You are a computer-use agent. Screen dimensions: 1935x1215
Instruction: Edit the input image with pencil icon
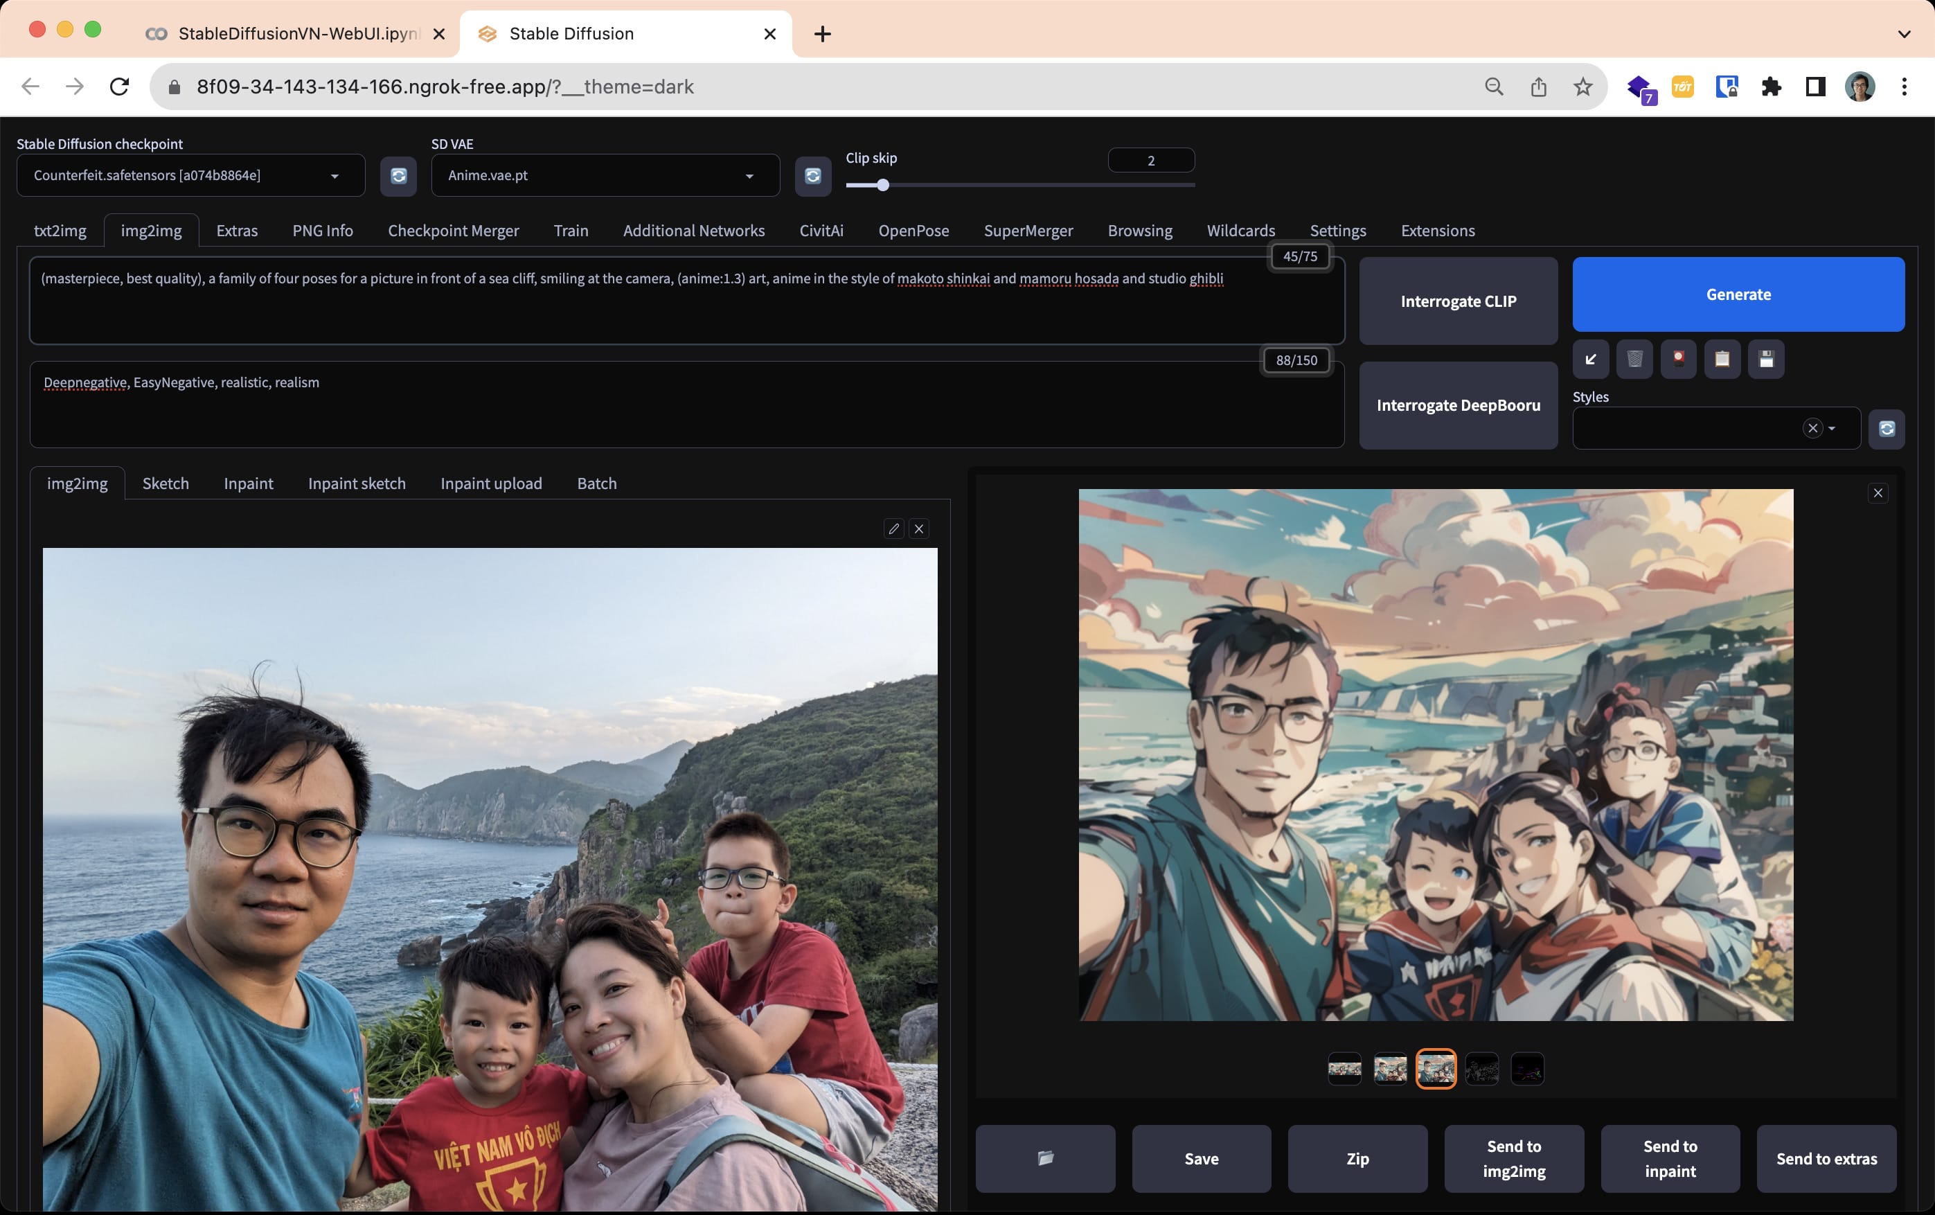pos(893,529)
